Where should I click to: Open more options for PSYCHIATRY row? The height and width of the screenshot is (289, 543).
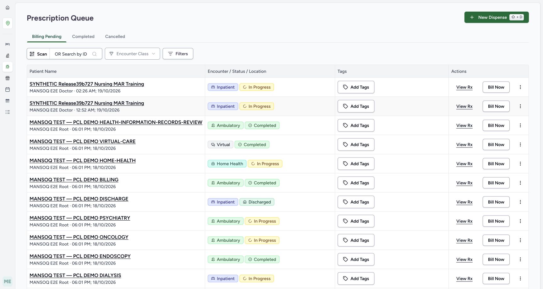pyautogui.click(x=520, y=221)
